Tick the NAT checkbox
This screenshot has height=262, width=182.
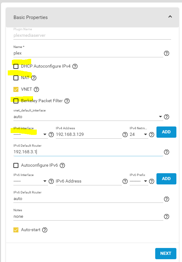pos(16,78)
